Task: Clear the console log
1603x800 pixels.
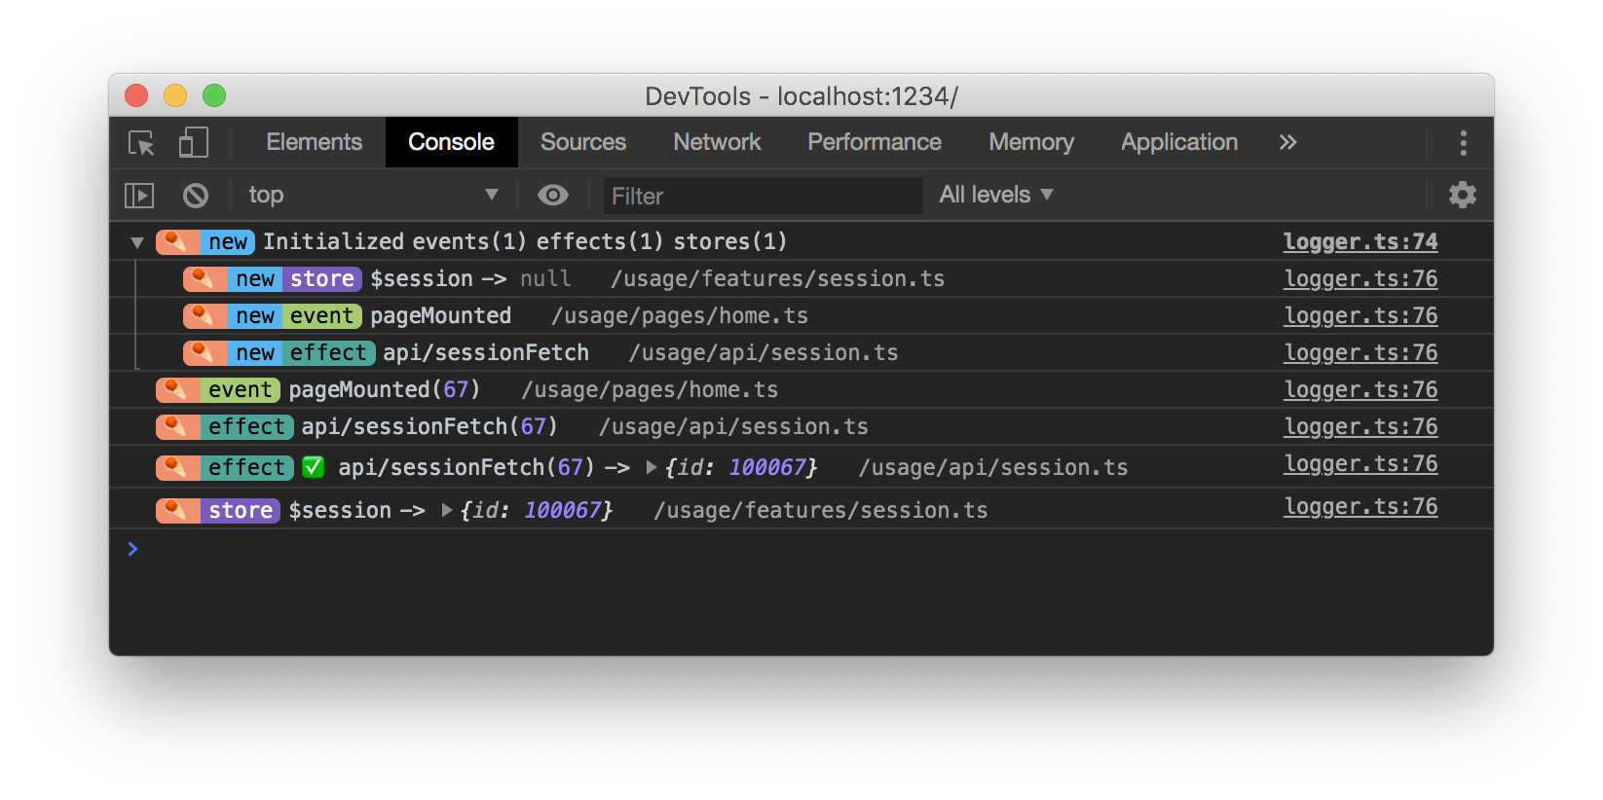Action: pos(196,196)
